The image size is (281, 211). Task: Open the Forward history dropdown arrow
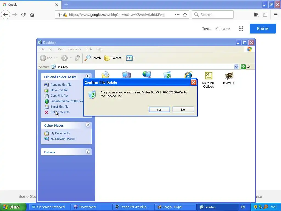coord(71,58)
